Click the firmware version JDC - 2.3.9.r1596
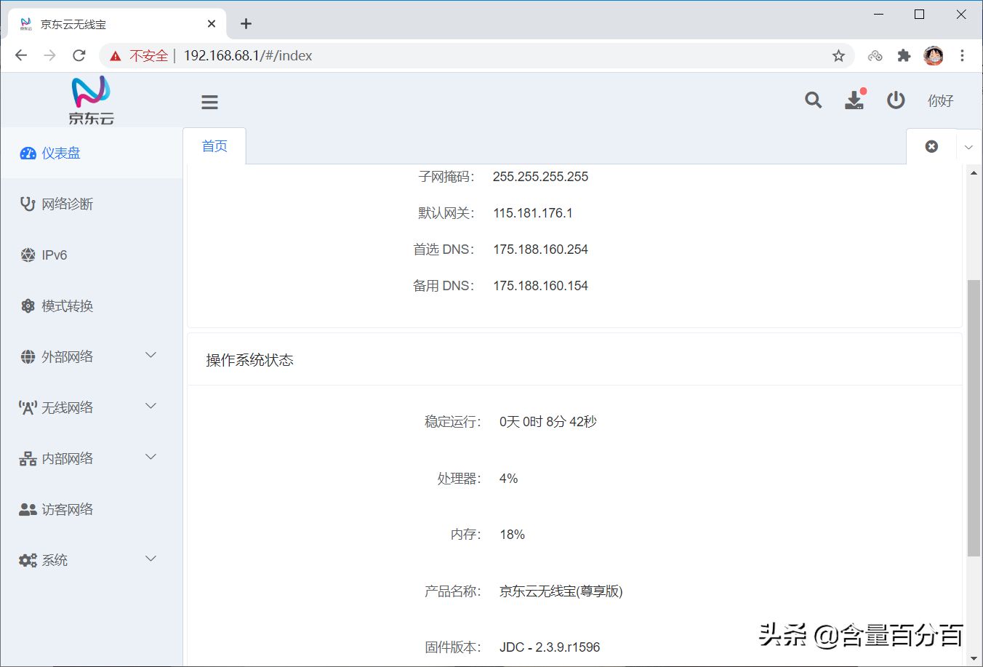 550,647
